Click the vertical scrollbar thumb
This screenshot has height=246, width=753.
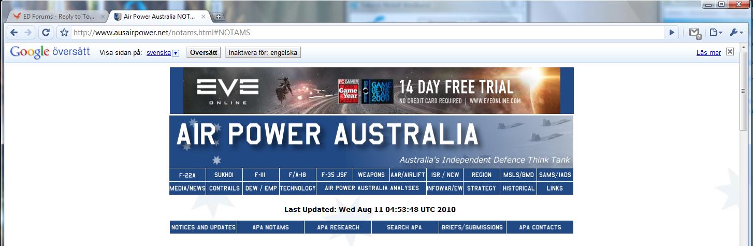[744, 92]
